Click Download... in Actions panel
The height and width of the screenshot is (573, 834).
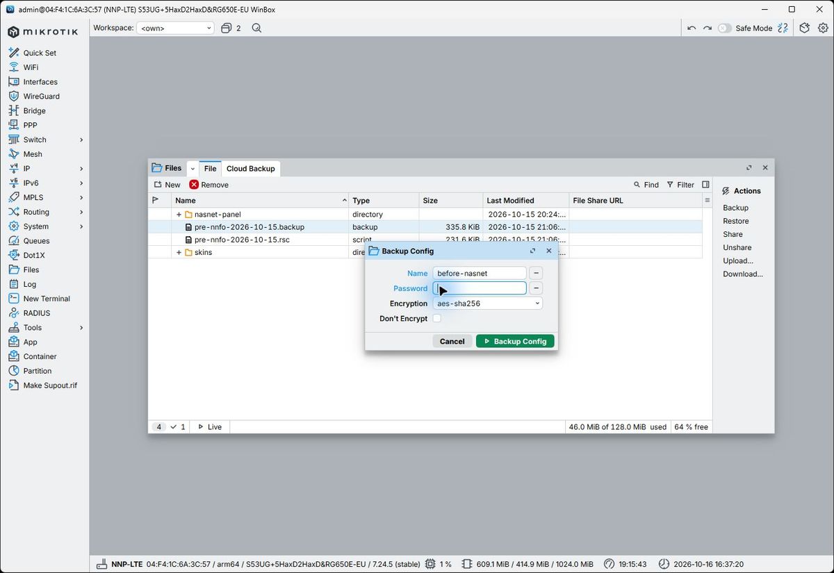pyautogui.click(x=743, y=274)
